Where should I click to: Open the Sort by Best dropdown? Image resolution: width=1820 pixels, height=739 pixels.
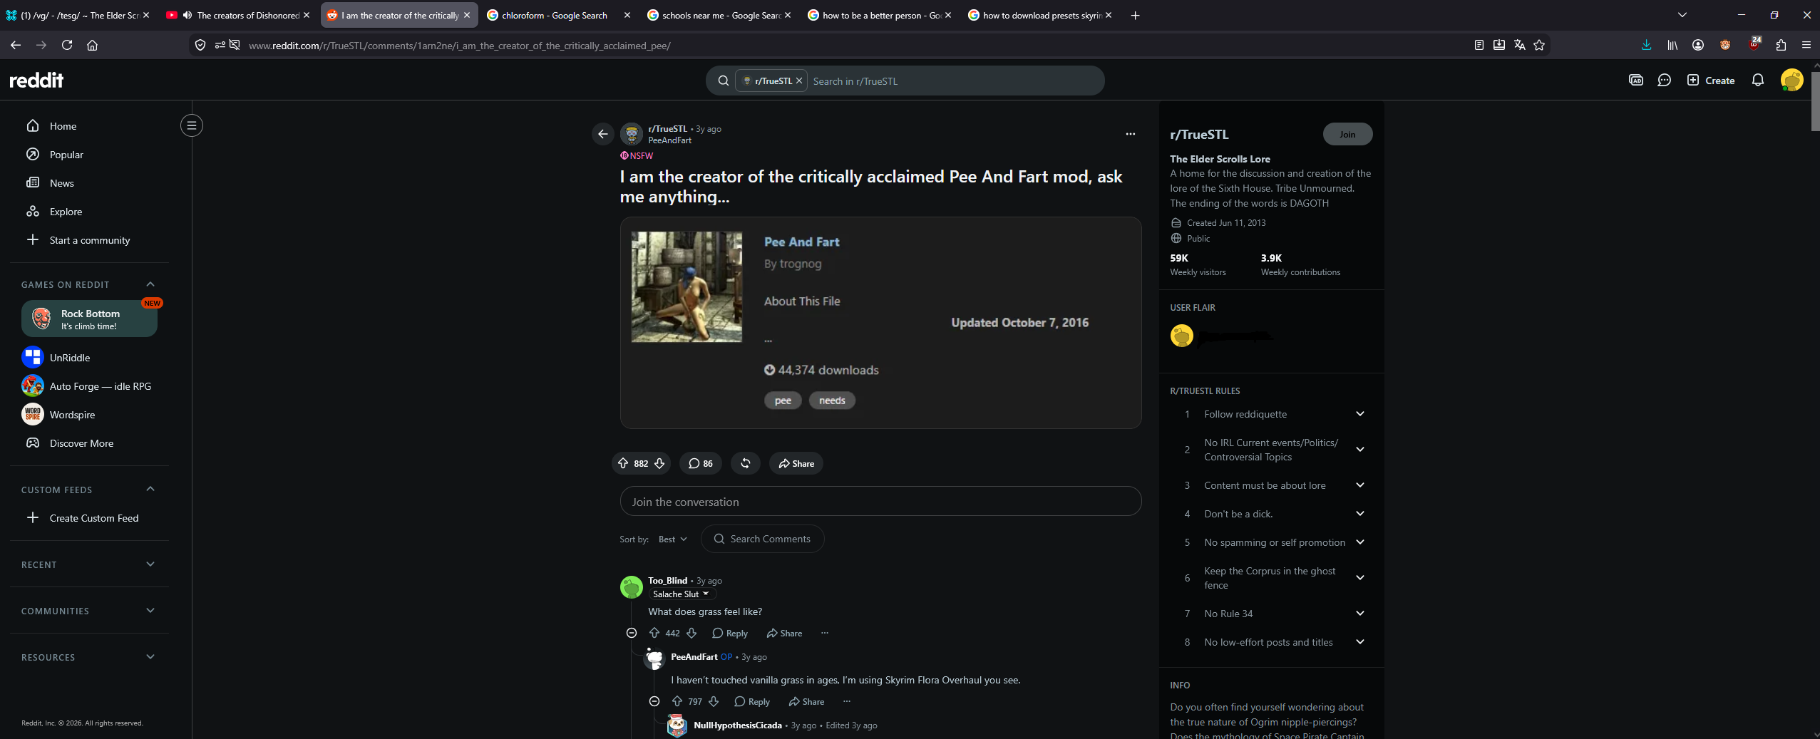click(672, 539)
